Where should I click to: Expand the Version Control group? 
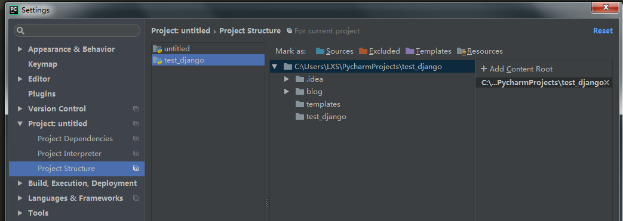point(20,109)
